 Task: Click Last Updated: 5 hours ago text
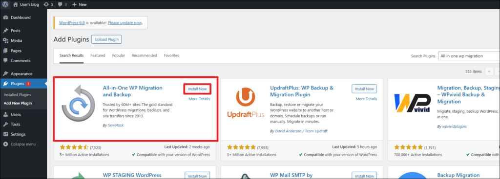[x=354, y=147]
